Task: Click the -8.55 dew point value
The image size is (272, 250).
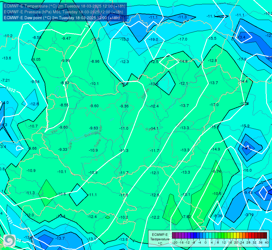Action: [64, 105]
